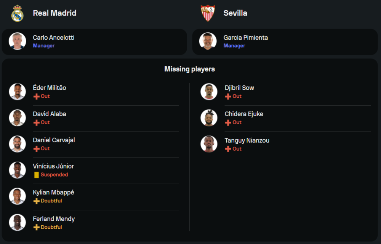Open Vinícius Júnior's player avatar
Screen dimensions: 381x244
pos(18,170)
